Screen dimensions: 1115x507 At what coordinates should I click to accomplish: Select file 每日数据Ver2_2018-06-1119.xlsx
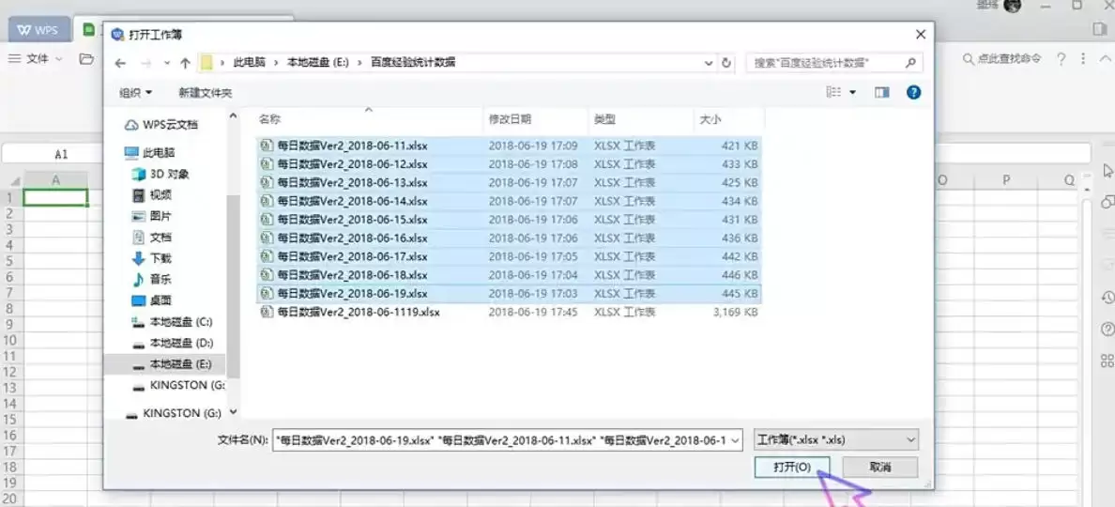359,312
